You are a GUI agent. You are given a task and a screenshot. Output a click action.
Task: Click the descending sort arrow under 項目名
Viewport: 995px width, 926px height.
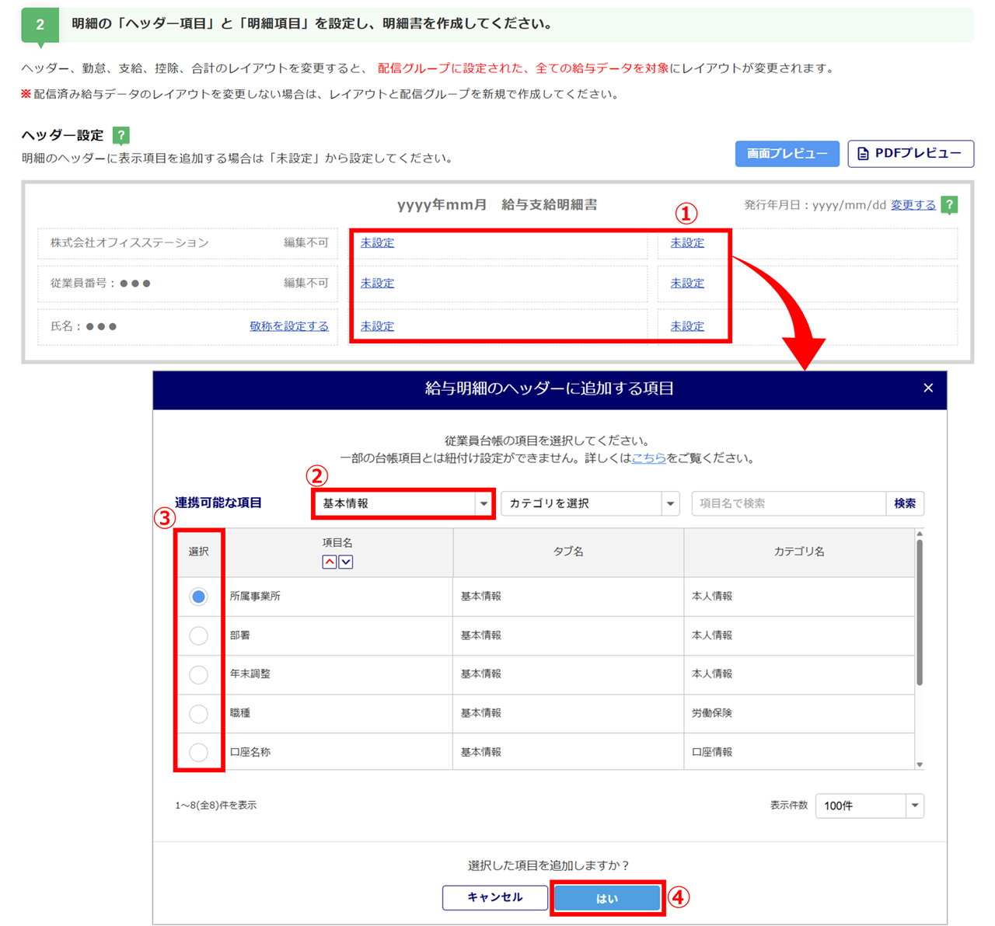pos(346,562)
